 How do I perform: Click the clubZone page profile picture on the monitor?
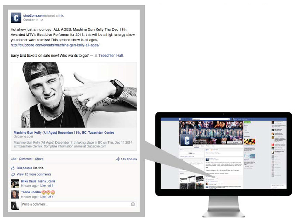[x=187, y=140]
